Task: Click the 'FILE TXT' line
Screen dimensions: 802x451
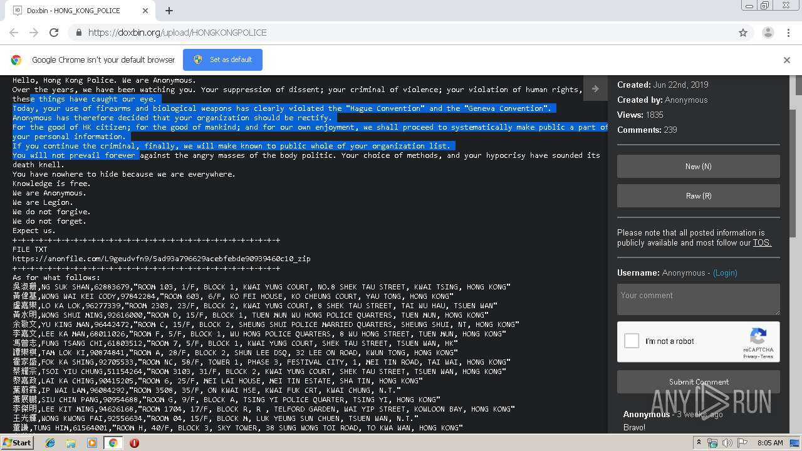Action: 30,249
